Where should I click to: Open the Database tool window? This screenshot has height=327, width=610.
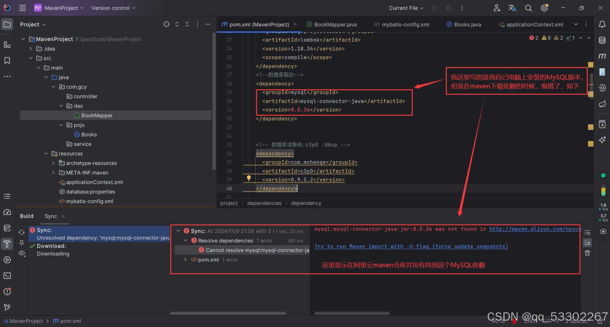(602, 40)
